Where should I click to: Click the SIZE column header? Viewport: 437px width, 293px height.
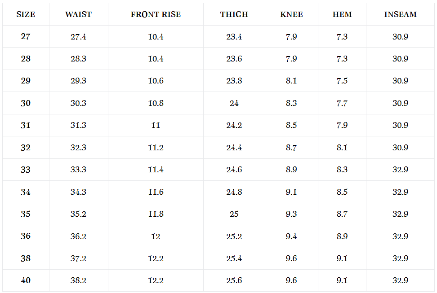26,14
